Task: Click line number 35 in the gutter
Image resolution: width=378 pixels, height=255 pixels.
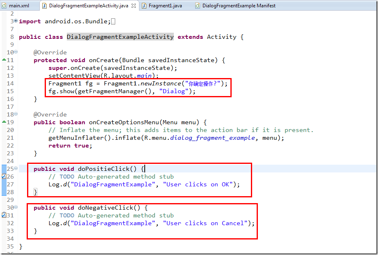Action: coord(10,246)
